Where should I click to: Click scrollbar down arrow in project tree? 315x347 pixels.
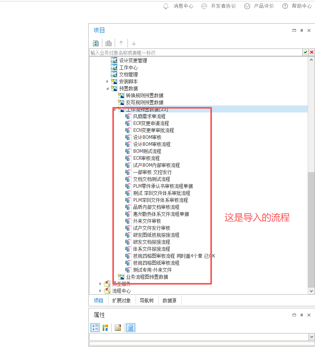click(311, 291)
